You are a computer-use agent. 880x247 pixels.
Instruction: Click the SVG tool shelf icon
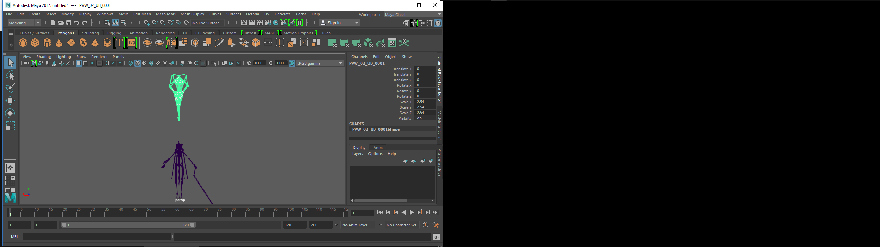click(x=132, y=43)
